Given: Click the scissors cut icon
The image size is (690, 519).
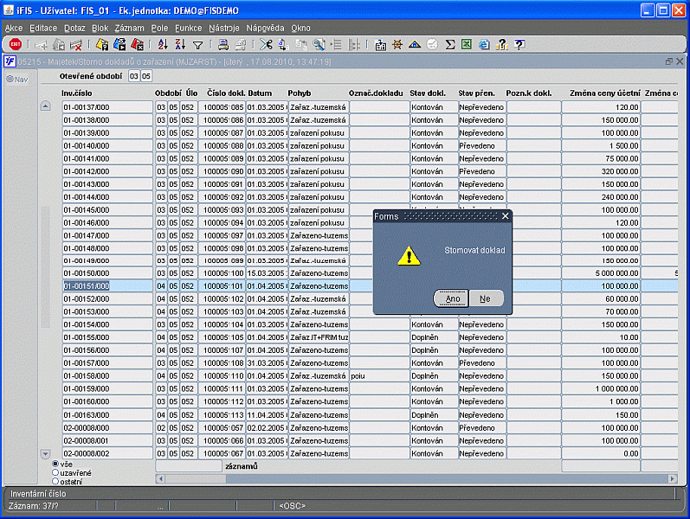Looking at the screenshot, I should 266,44.
